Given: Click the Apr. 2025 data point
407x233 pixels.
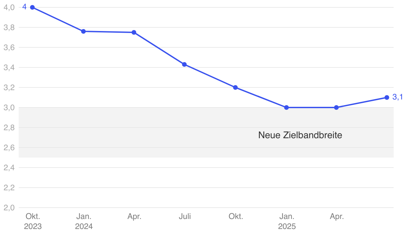Looking at the screenshot, I should 336,107.
